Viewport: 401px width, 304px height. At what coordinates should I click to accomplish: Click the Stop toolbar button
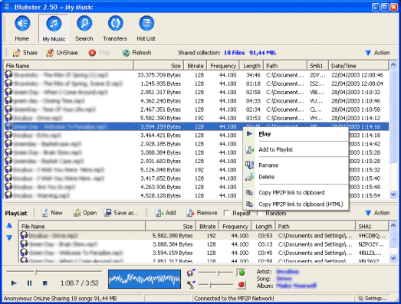pyautogui.click(x=99, y=53)
